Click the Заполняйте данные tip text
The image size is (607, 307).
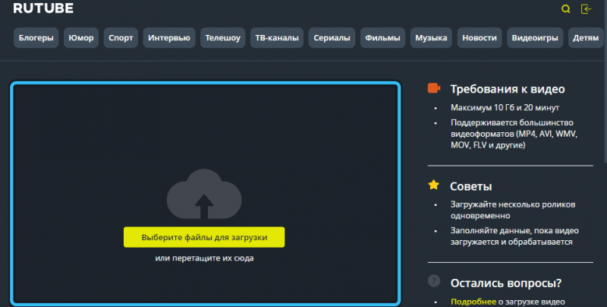pyautogui.click(x=514, y=236)
